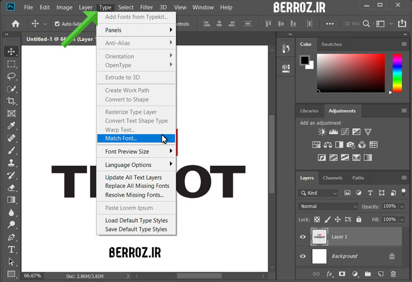Switch to the Channels tab
The image size is (412, 282).
coord(332,178)
